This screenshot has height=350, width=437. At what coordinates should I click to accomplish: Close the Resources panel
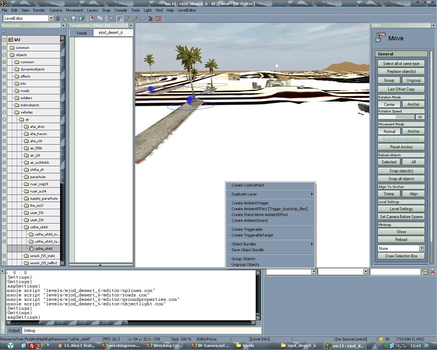coord(64,25)
